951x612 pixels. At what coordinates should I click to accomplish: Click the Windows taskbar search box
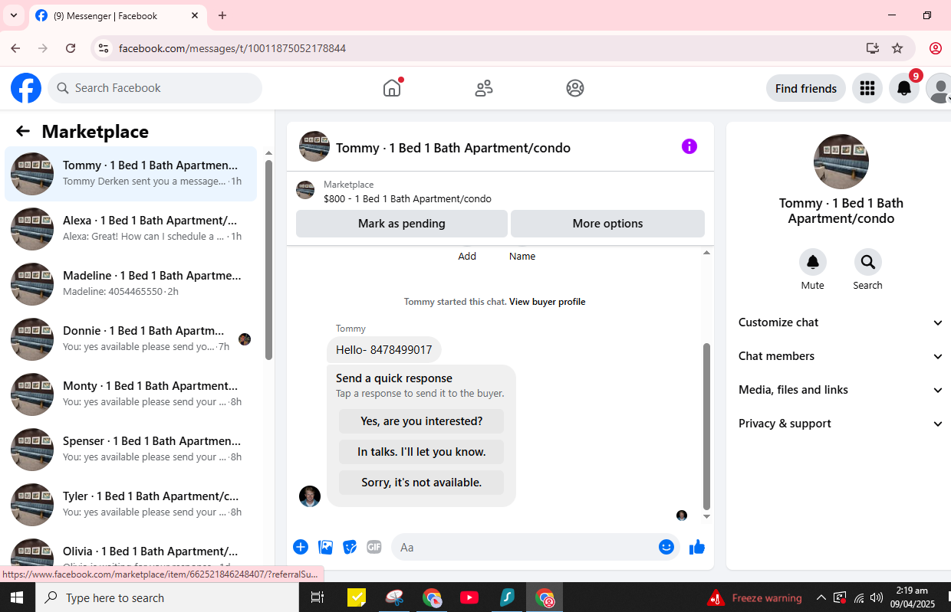click(x=166, y=597)
